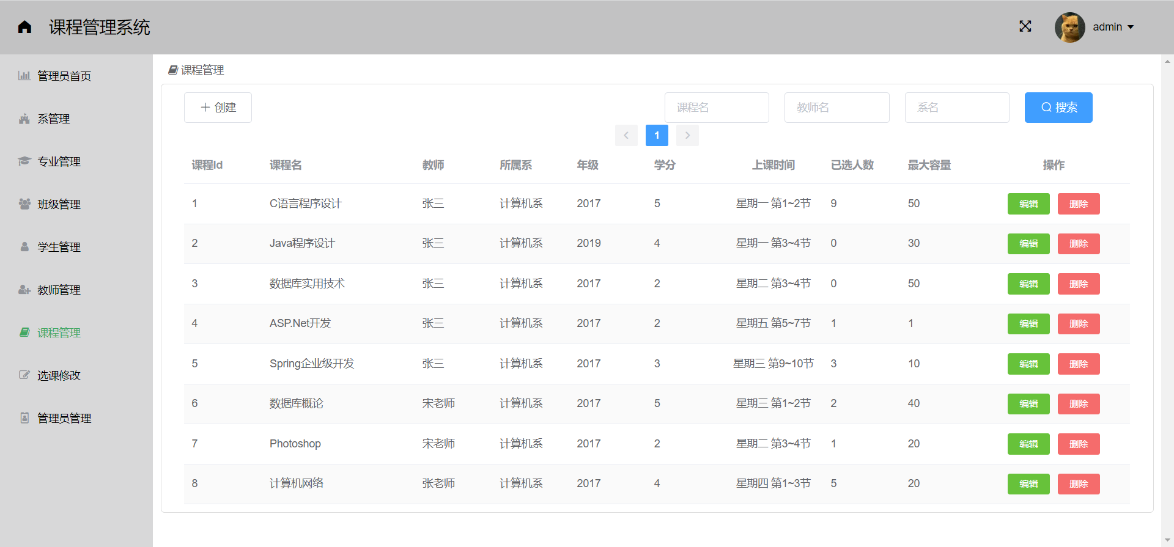Viewport: 1174px width, 547px height.
Task: Select page 1 in pagination
Action: [x=657, y=135]
